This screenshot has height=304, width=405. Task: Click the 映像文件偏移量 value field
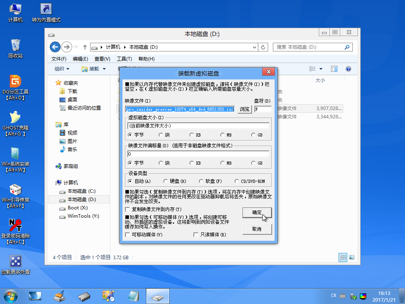coord(198,154)
